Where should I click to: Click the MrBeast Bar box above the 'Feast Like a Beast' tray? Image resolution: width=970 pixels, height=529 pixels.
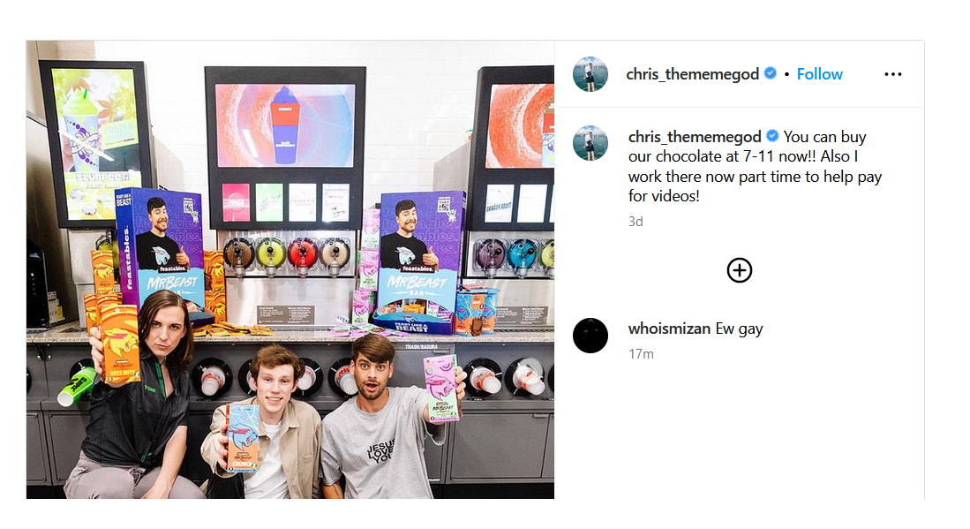[x=421, y=253]
